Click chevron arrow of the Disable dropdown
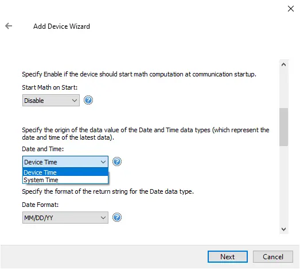The width and height of the screenshot is (300, 269). coord(75,100)
